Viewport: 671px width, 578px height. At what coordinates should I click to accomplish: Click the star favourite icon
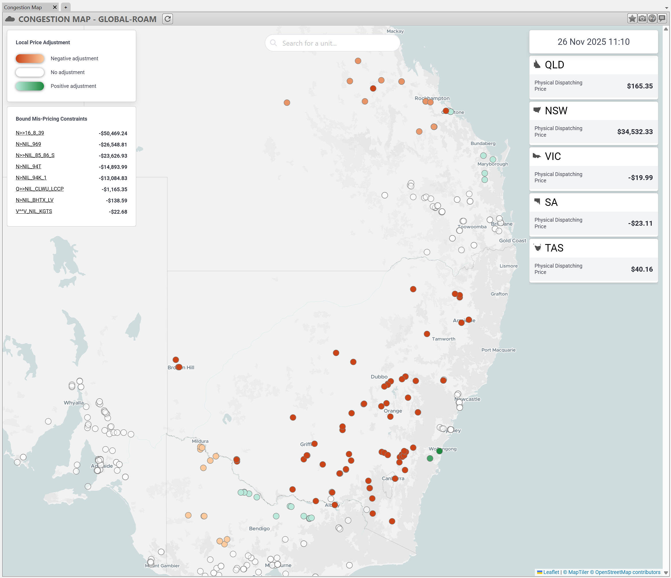[x=632, y=18]
